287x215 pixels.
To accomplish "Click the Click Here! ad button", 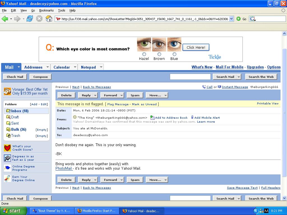I will [196, 47].
